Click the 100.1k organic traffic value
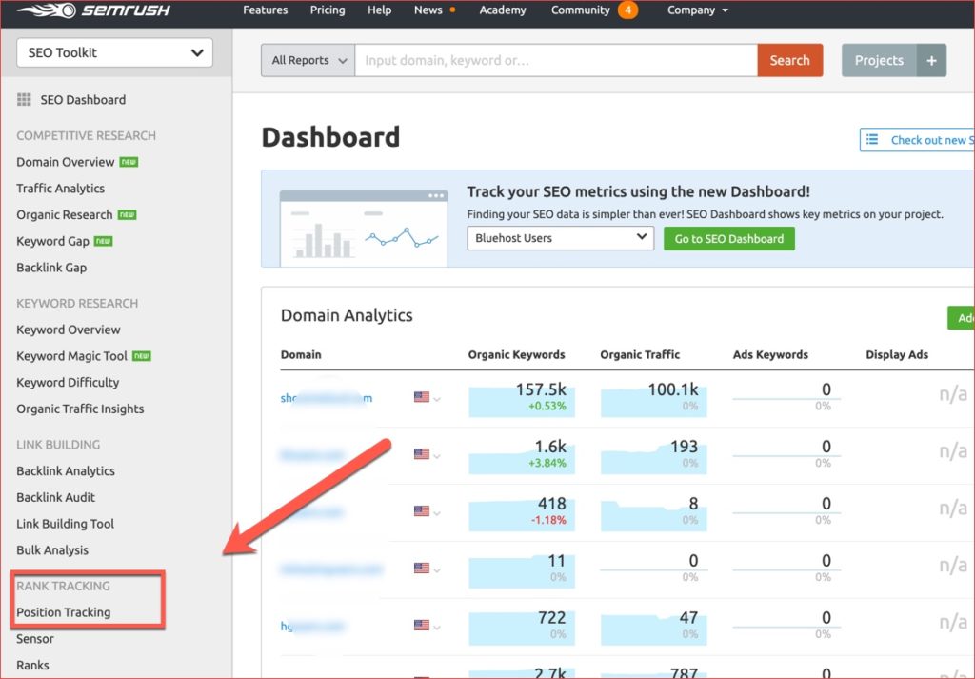This screenshot has width=975, height=679. pyautogui.click(x=673, y=389)
